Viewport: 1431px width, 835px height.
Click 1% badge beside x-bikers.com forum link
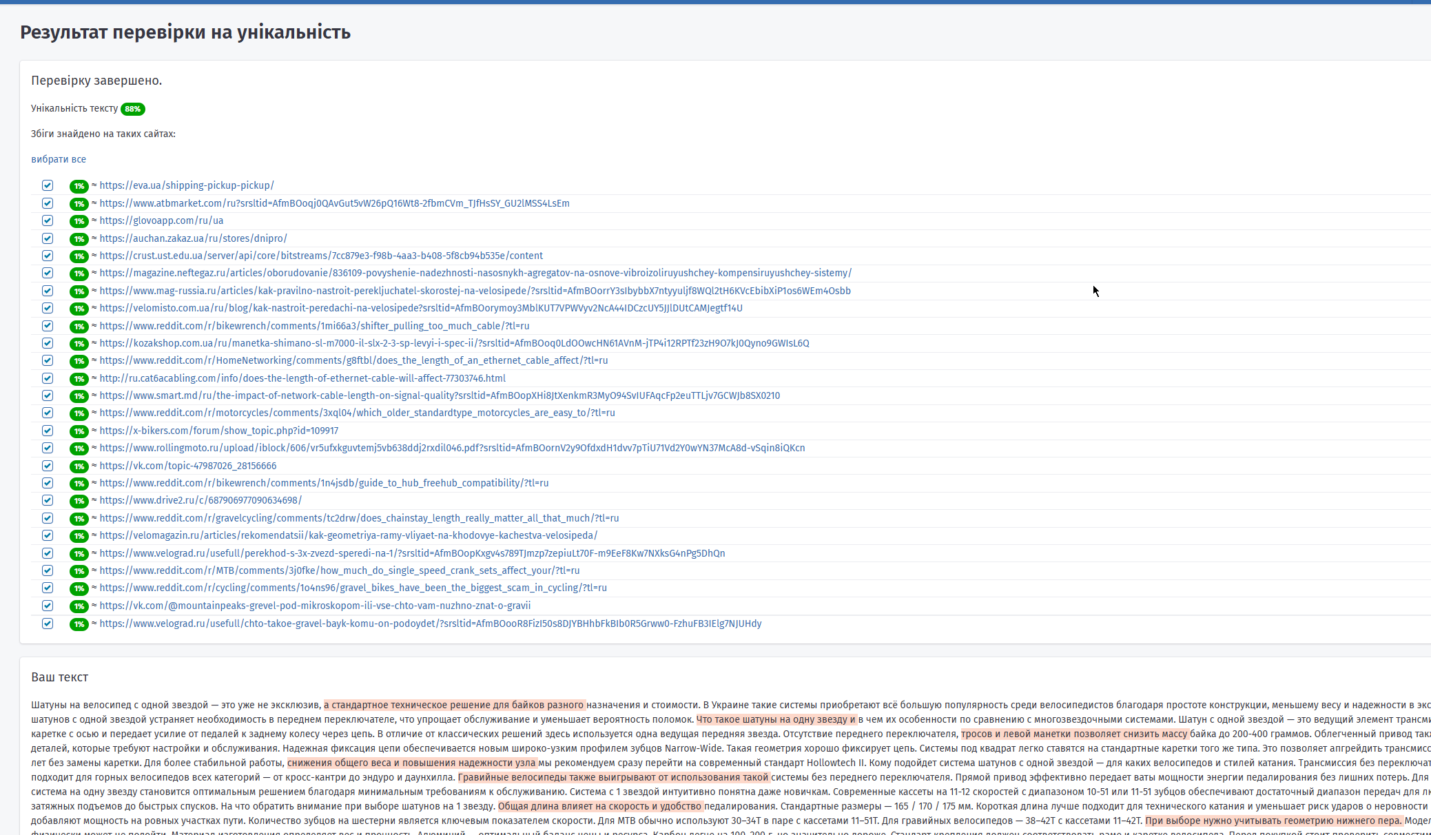click(79, 431)
